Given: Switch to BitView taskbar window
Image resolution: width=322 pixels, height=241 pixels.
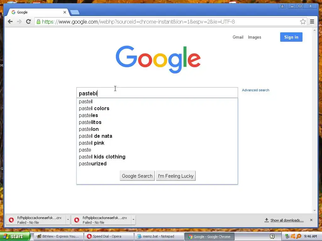Looking at the screenshot, I should click(x=58, y=236).
